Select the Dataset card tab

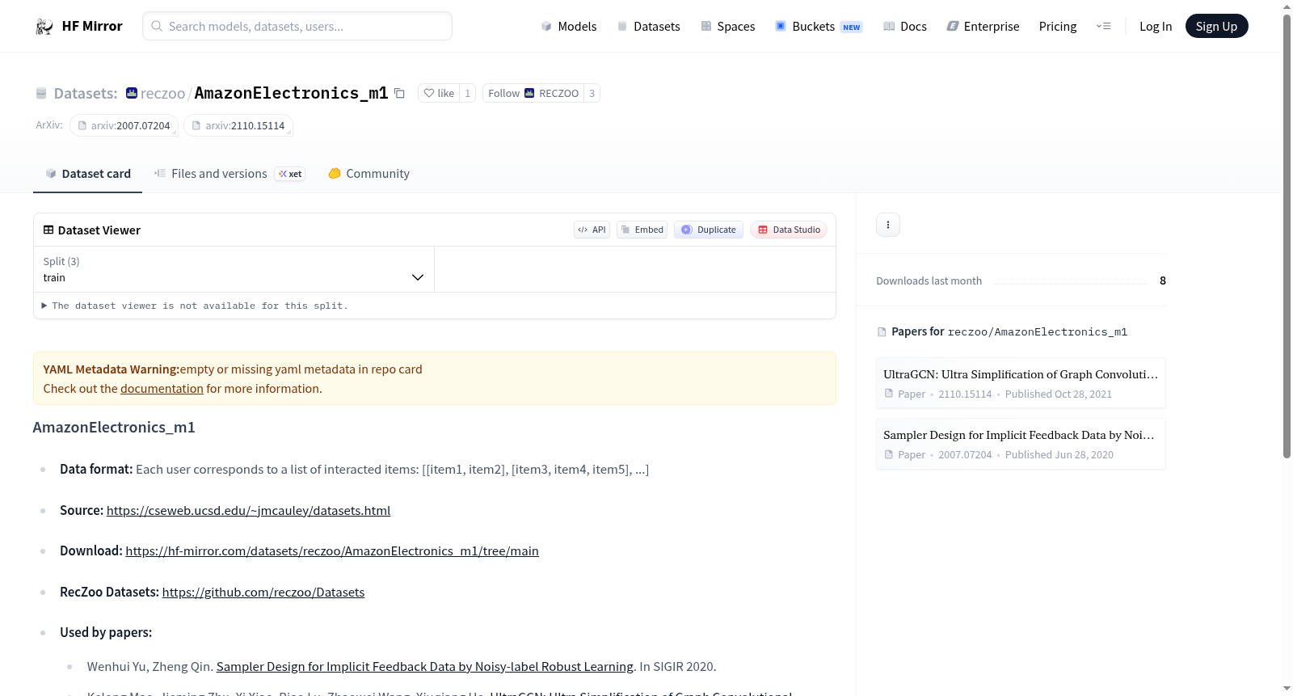coord(88,174)
